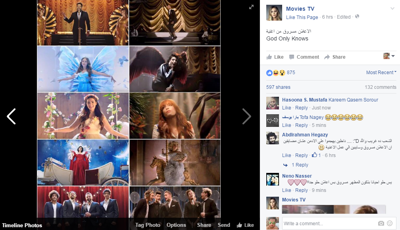
Task: Go to the previous photo arrow
Action: pyautogui.click(x=11, y=116)
